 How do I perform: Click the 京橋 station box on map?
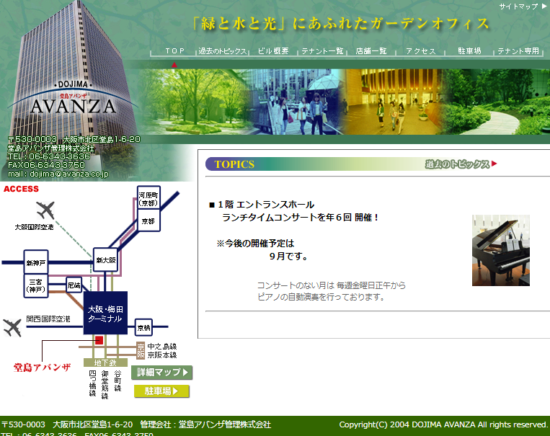pos(144,327)
